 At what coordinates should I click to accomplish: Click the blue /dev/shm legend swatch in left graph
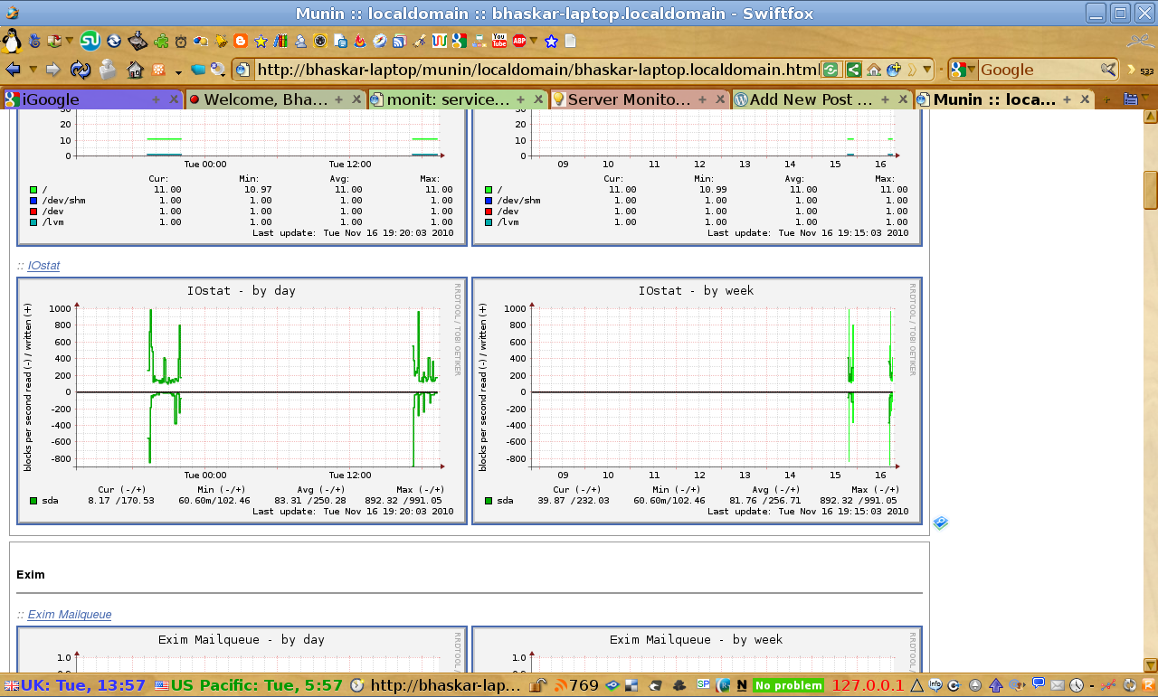coord(33,200)
